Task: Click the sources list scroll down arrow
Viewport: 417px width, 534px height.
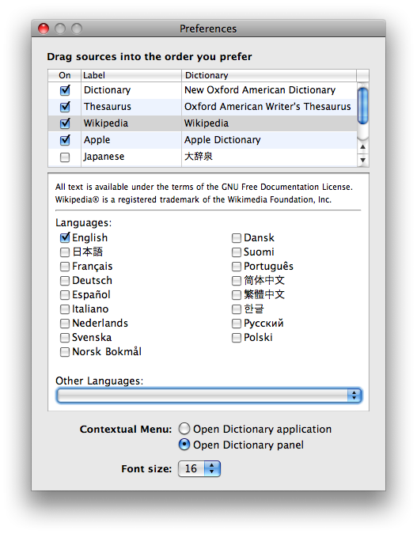Action: point(363,160)
